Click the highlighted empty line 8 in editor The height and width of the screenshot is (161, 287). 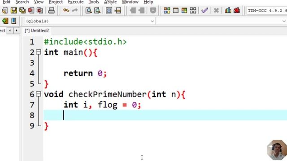click(x=165, y=115)
